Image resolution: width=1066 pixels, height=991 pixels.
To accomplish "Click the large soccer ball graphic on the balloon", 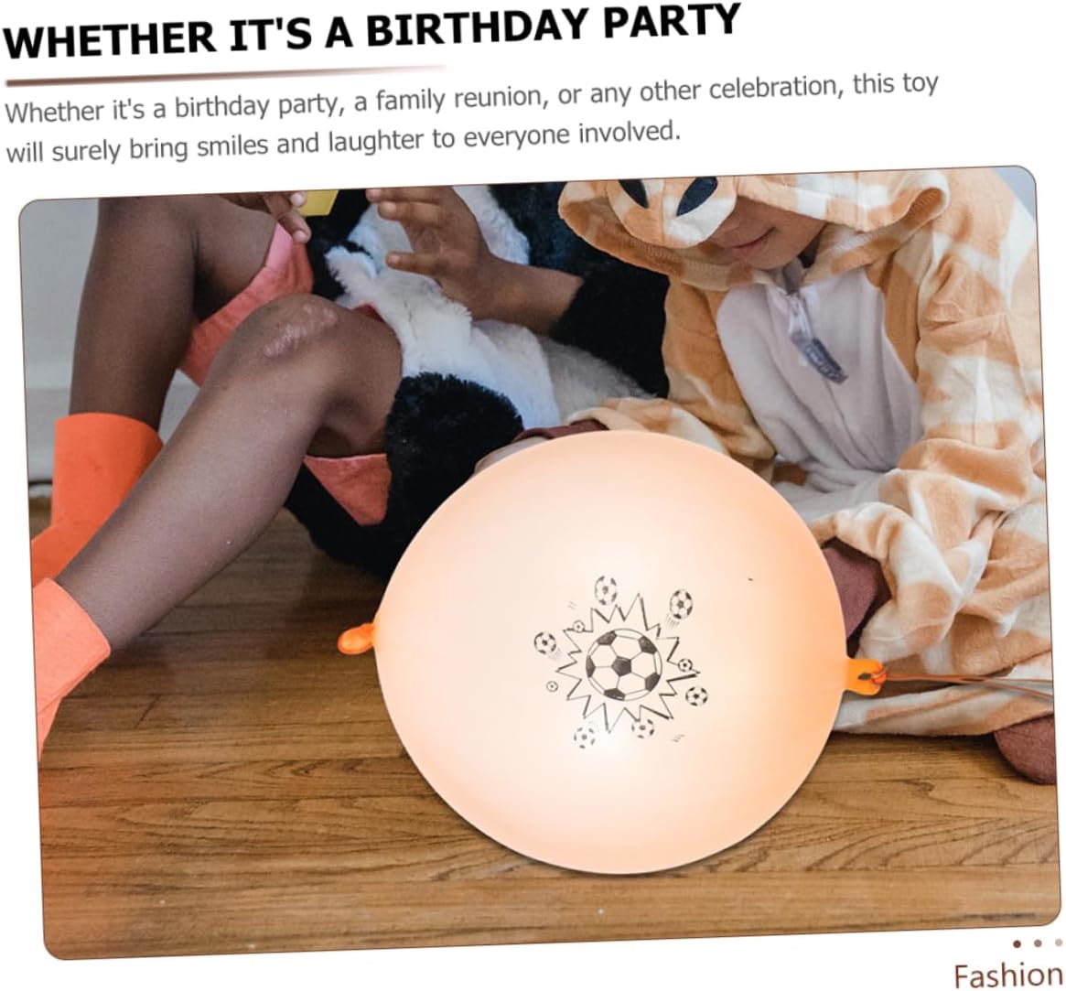I will [x=623, y=664].
